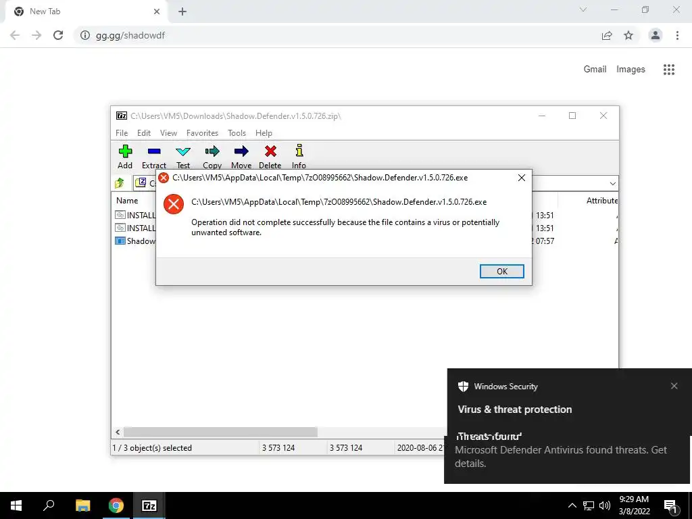This screenshot has height=519, width=692.
Task: Open the Chrome three-dot menu
Action: (677, 35)
